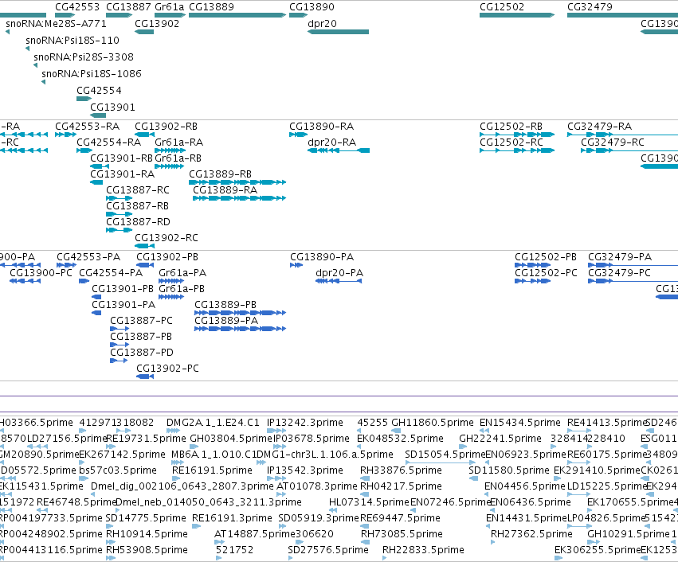The width and height of the screenshot is (678, 562).
Task: Select transcript dpr20-RA glyph
Action: coord(339,150)
